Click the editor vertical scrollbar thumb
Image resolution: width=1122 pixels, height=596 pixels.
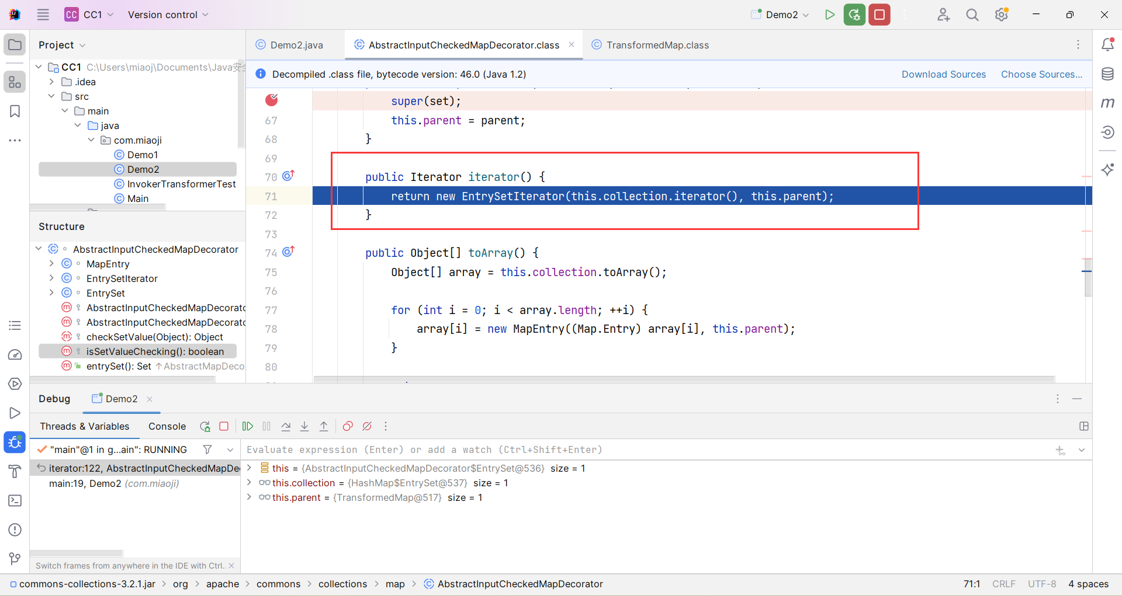click(x=1087, y=280)
